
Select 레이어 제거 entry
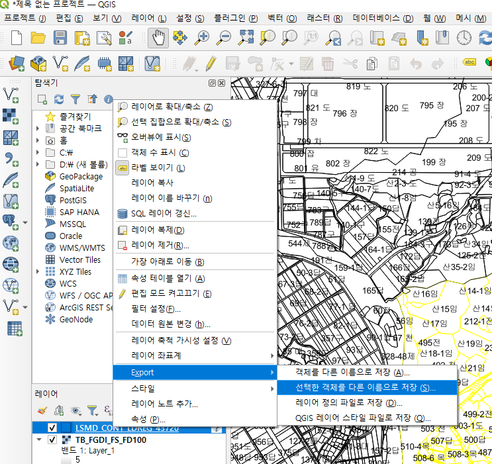pos(195,245)
